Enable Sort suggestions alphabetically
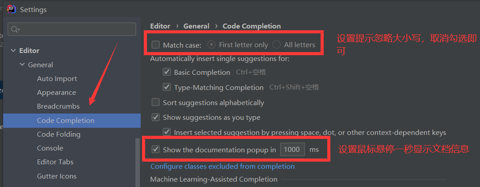Viewport: 480px width, 187px height. coord(155,102)
